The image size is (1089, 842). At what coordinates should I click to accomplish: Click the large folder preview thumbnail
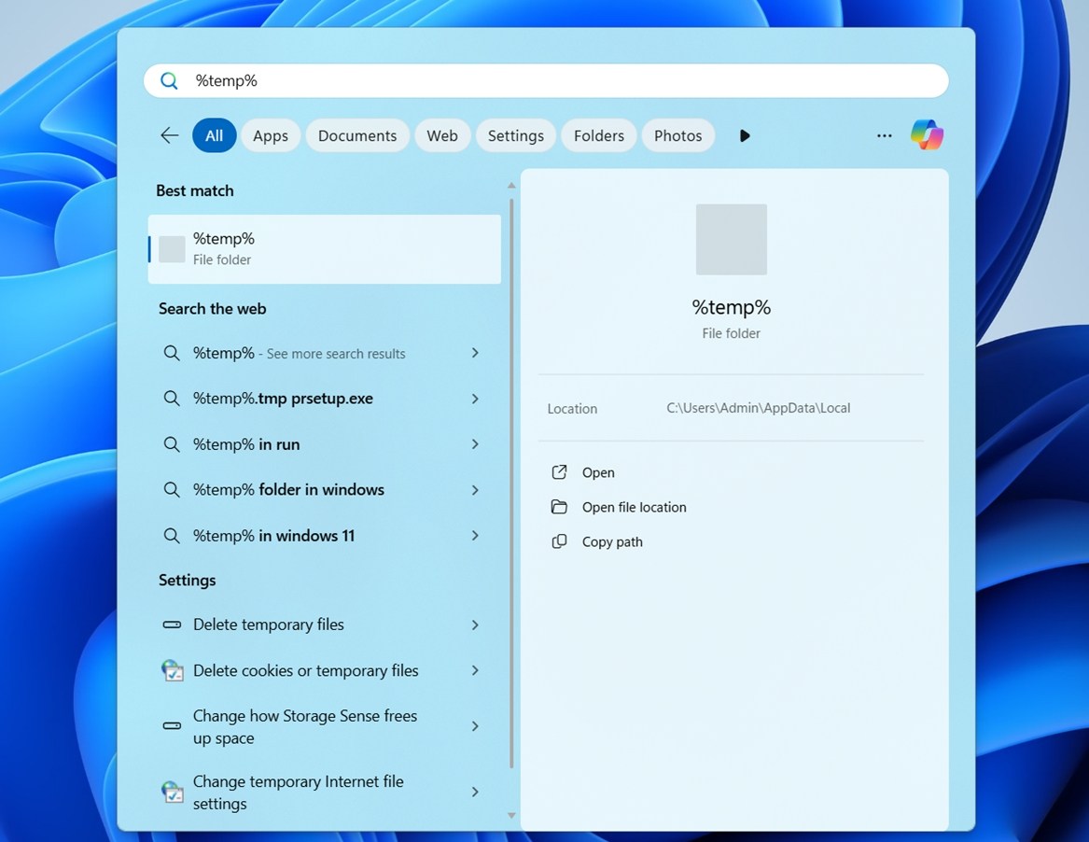[x=731, y=239]
